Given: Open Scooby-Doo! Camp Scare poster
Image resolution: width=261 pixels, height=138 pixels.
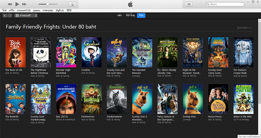Looking at the screenshot, I should click(x=218, y=52).
